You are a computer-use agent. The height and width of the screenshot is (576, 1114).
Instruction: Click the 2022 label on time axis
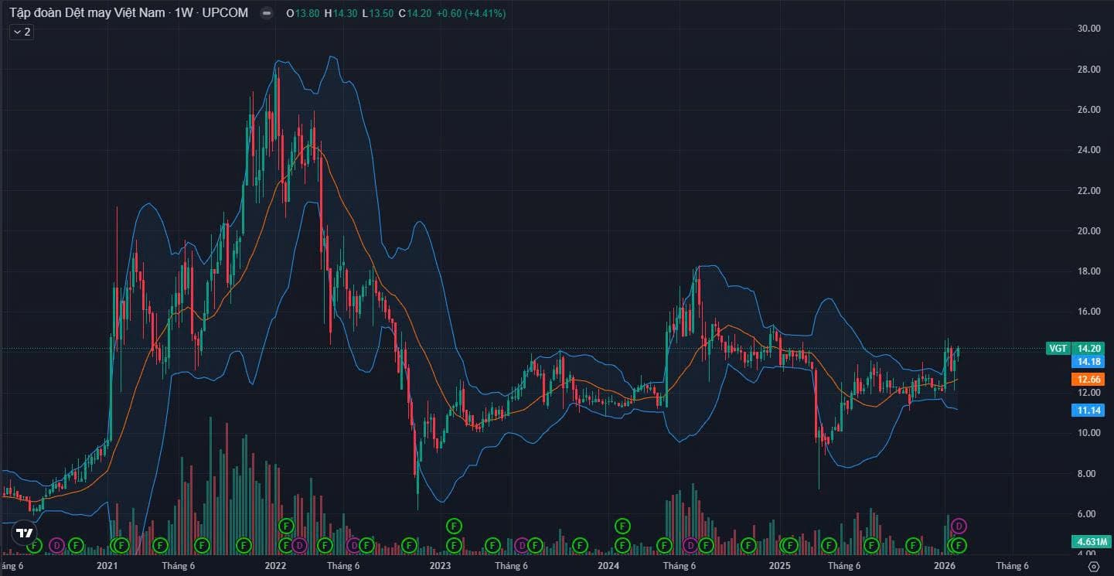275,566
